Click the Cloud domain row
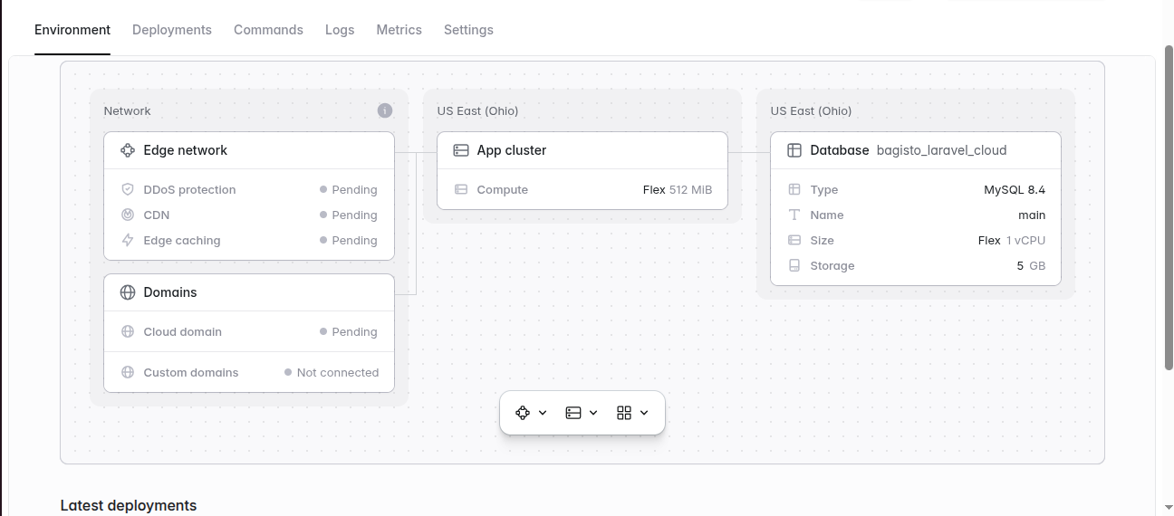The width and height of the screenshot is (1174, 516). coord(249,332)
